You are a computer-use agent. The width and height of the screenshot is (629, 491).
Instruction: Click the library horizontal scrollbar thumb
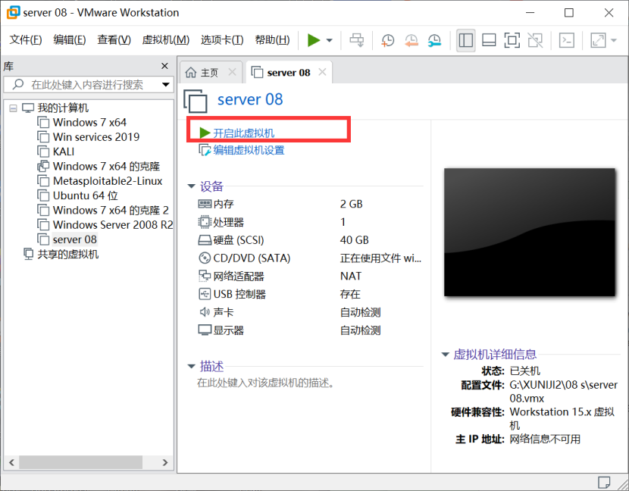coord(80,462)
